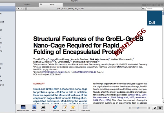164x113 pixels.
Task: Click the Brinker et al., 2001 citation
Action: click(138, 95)
